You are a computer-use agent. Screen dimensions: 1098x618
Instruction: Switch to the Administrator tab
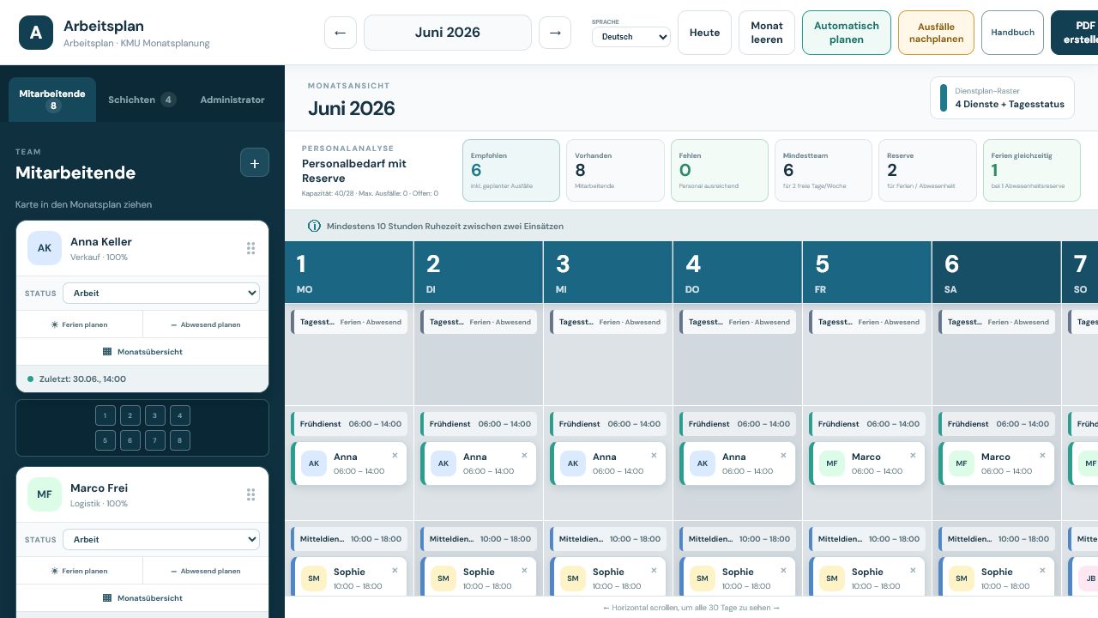[x=232, y=100]
